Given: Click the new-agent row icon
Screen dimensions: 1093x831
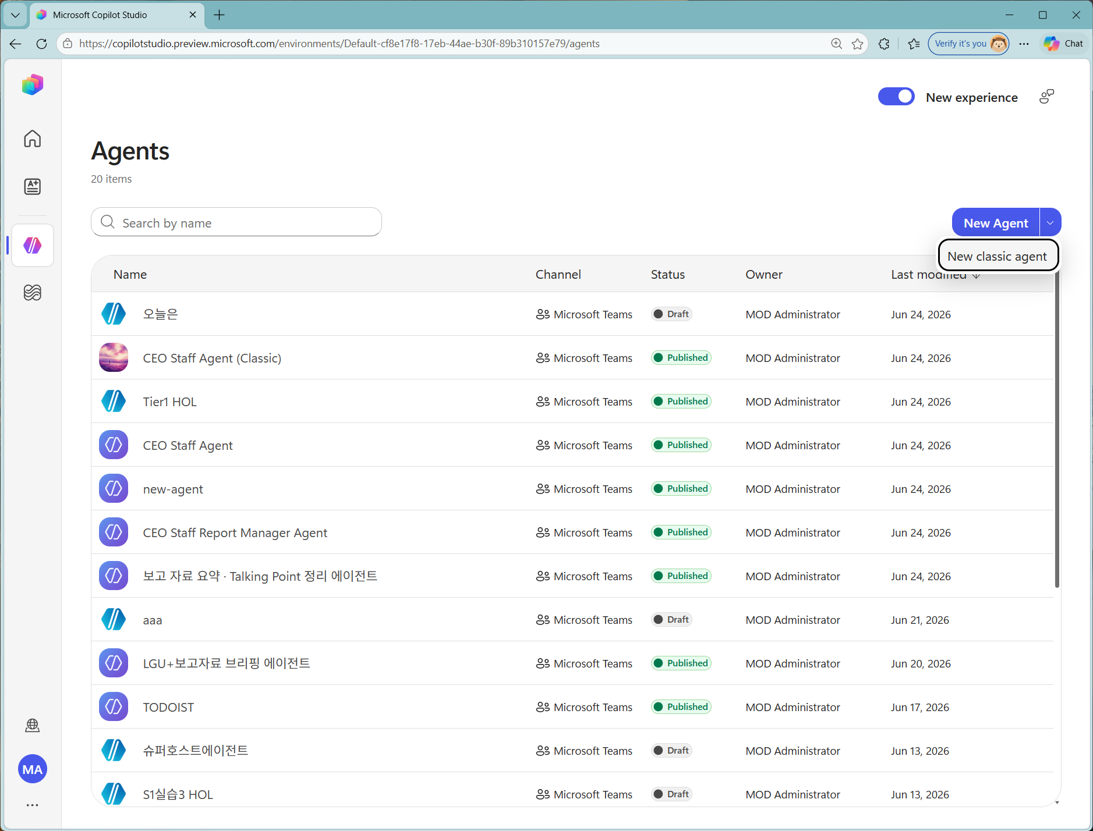Looking at the screenshot, I should 114,488.
